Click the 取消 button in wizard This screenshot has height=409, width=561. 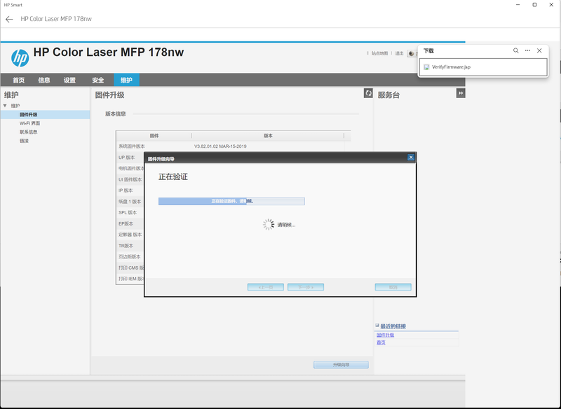coord(393,287)
